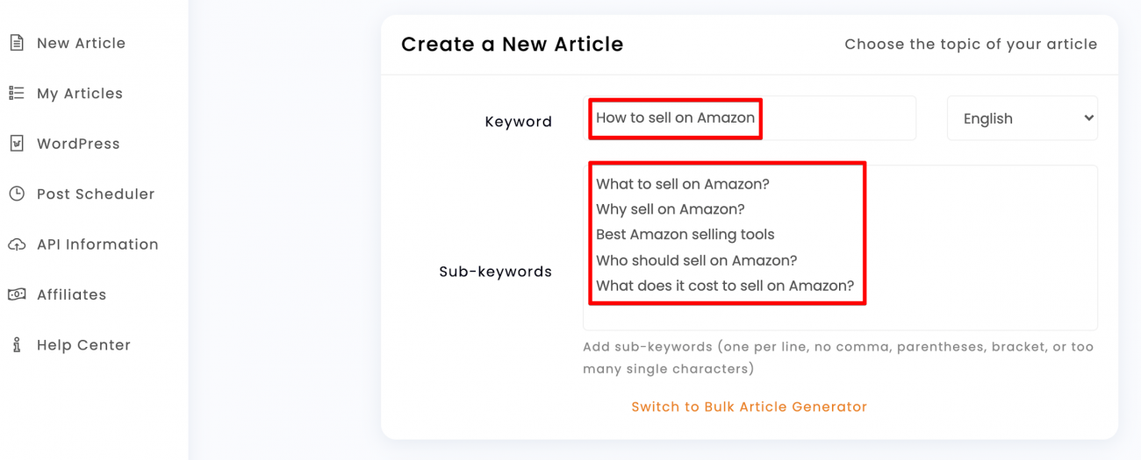This screenshot has height=460, width=1141.
Task: Click the language dropdown arrow
Action: [x=1088, y=117]
